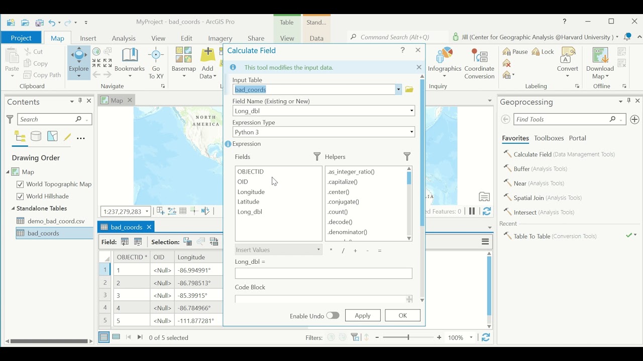This screenshot has width=643, height=361.
Task: Open the table zoom percentage dropdown
Action: point(471,337)
